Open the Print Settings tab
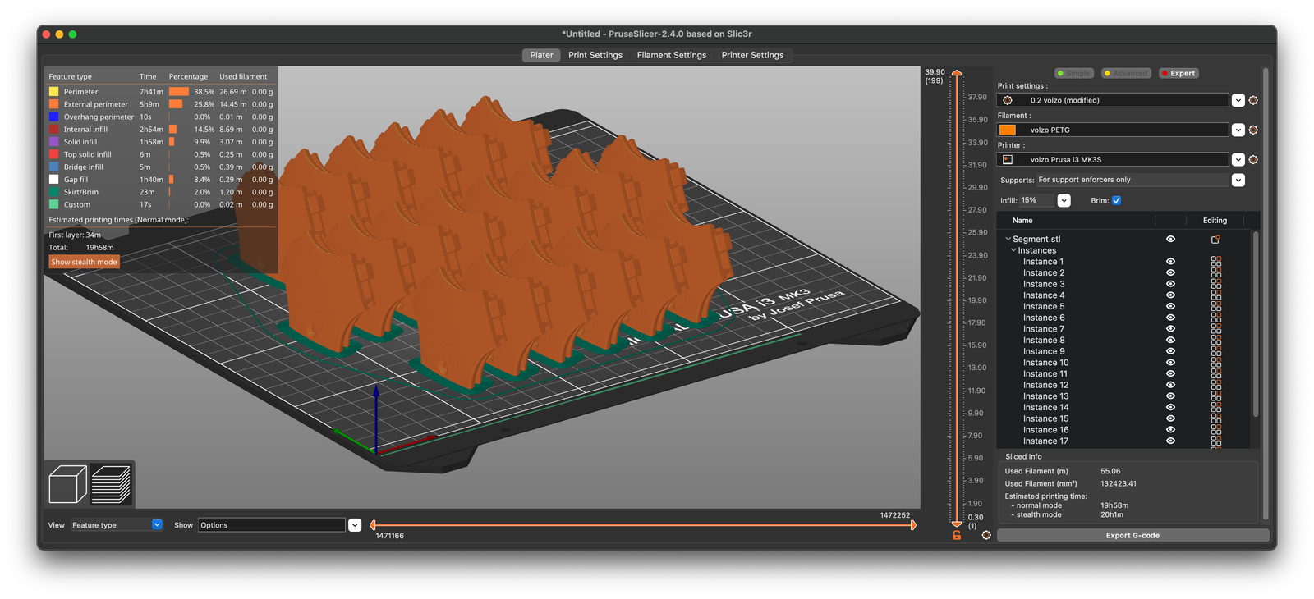 pos(595,55)
